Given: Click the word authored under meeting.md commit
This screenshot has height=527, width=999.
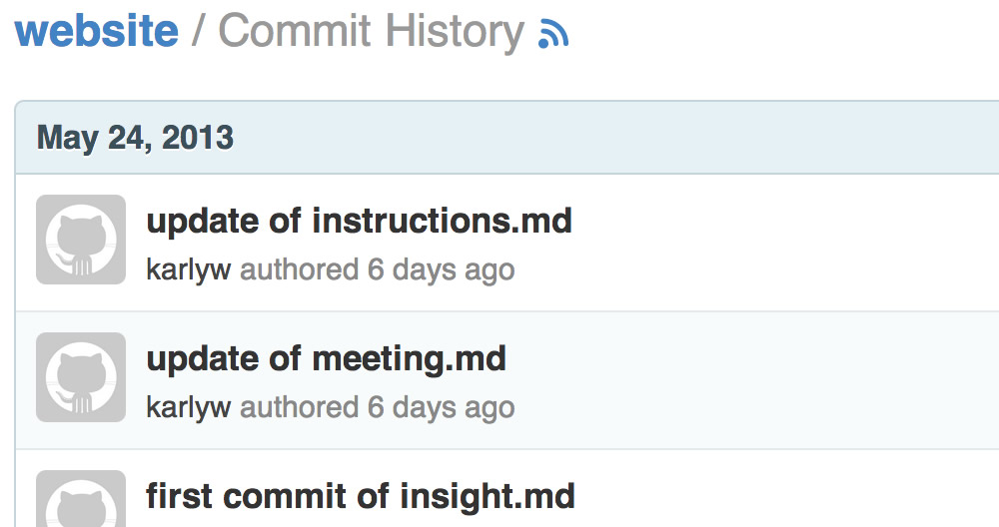Looking at the screenshot, I should pyautogui.click(x=299, y=407).
